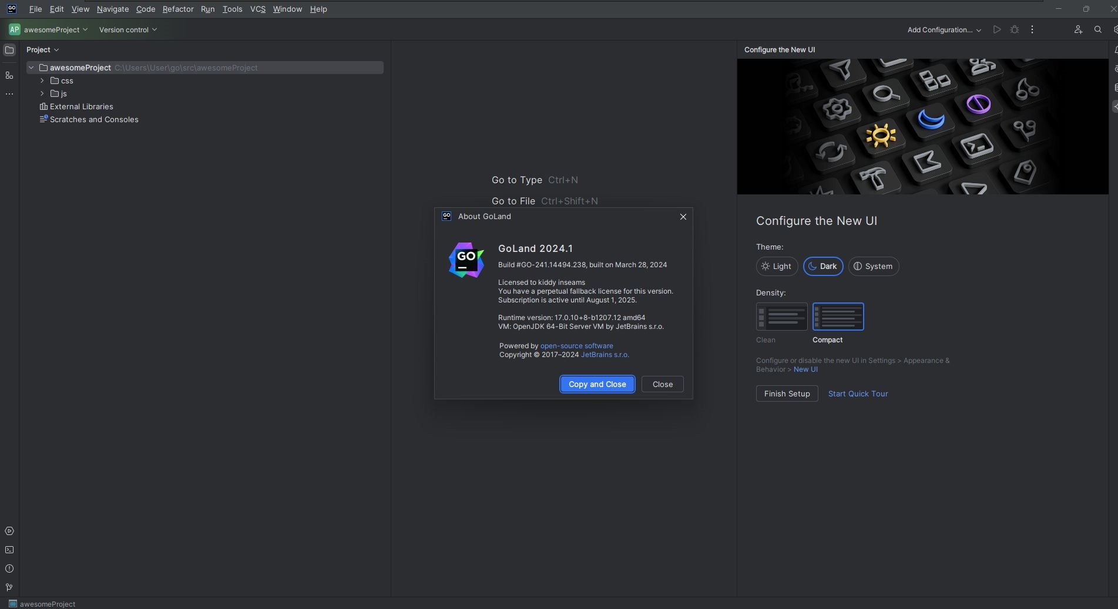1118x609 pixels.
Task: Click the Search Everywhere magnifier icon
Action: pos(1097,29)
